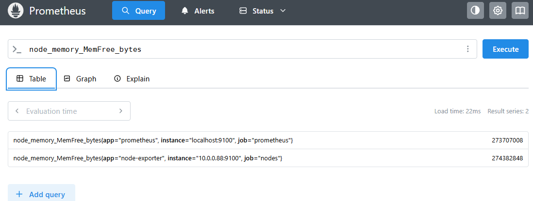Click the value 274382848
The width and height of the screenshot is (533, 201).
tap(507, 158)
